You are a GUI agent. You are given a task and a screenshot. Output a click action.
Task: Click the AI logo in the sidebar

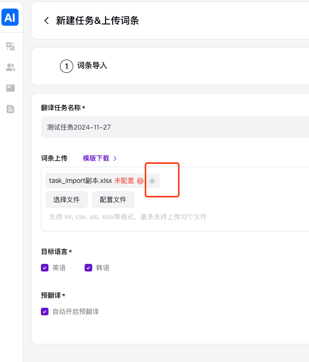click(x=10, y=17)
